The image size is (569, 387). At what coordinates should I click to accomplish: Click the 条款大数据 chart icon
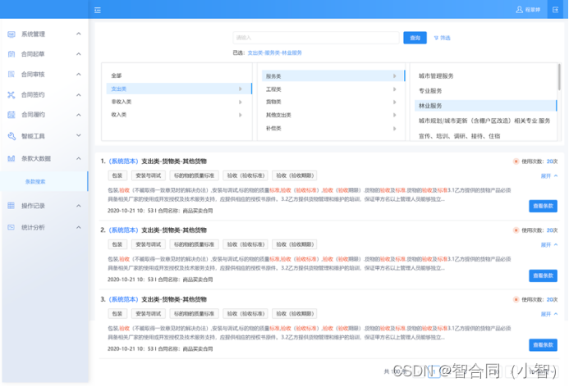tap(11, 158)
